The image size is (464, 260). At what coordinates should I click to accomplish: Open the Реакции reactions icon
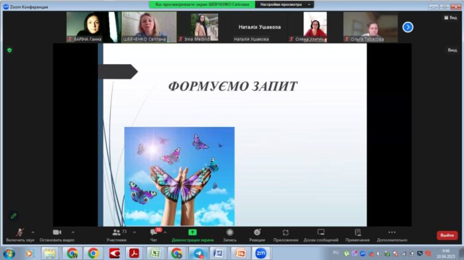[257, 232]
